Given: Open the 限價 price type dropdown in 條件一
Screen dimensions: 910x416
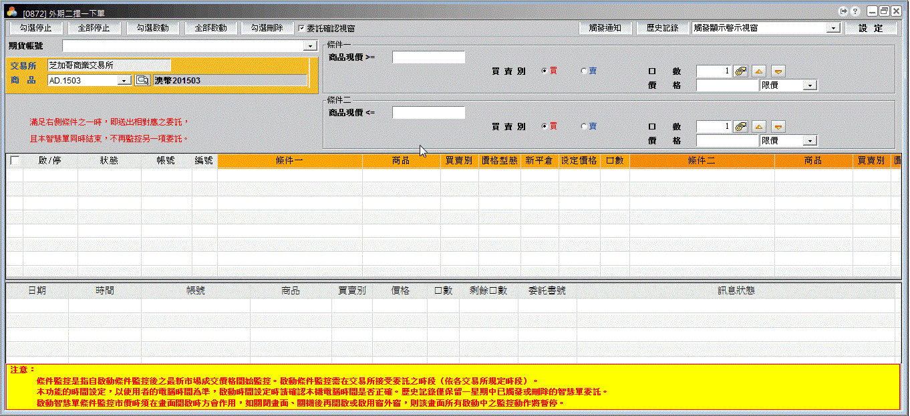Looking at the screenshot, I should 810,85.
